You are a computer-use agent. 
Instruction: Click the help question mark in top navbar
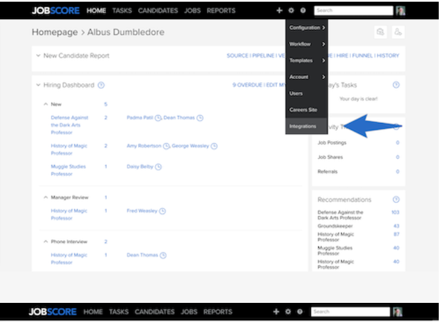coord(303,11)
